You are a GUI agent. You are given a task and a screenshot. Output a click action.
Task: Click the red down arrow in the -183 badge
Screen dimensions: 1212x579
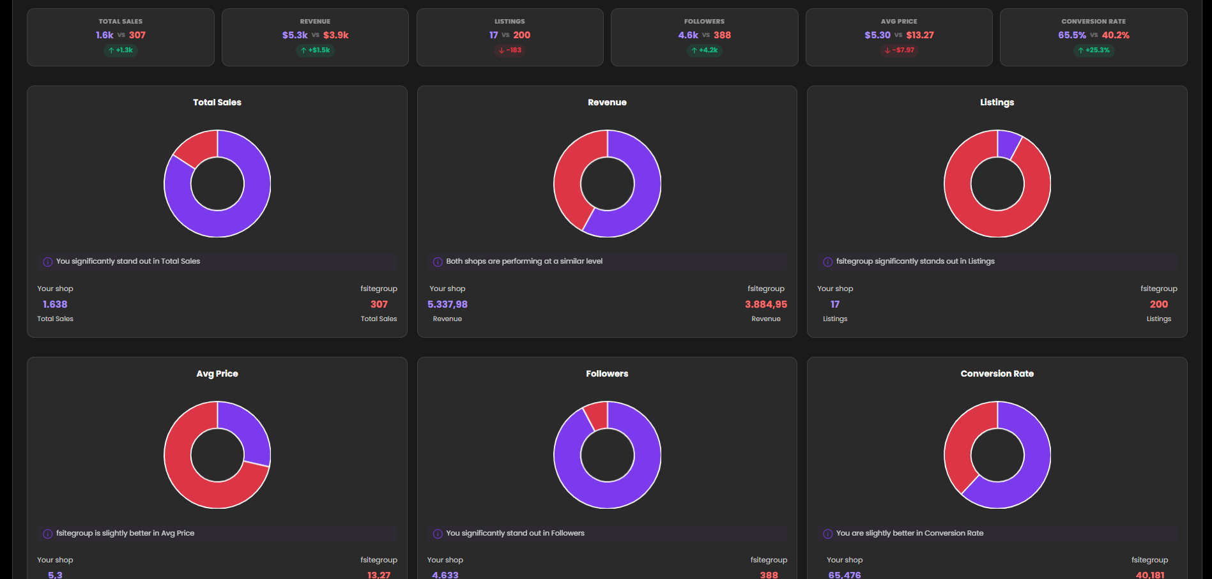coord(502,50)
